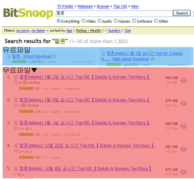Toggle the no porn filter

(23, 31)
